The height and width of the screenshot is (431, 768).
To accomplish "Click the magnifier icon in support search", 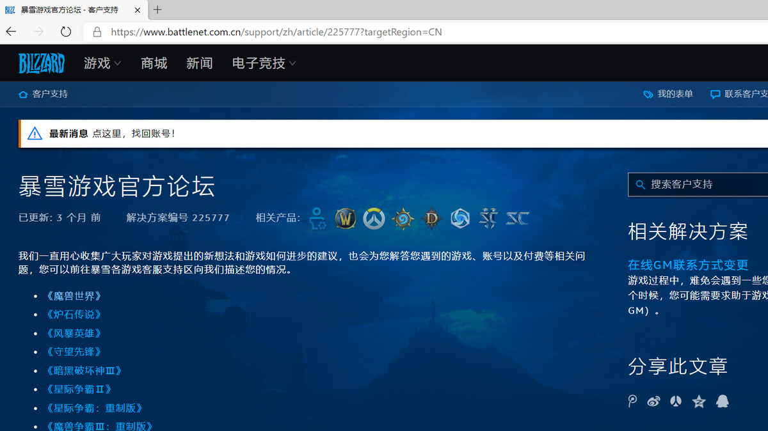I will pyautogui.click(x=640, y=185).
